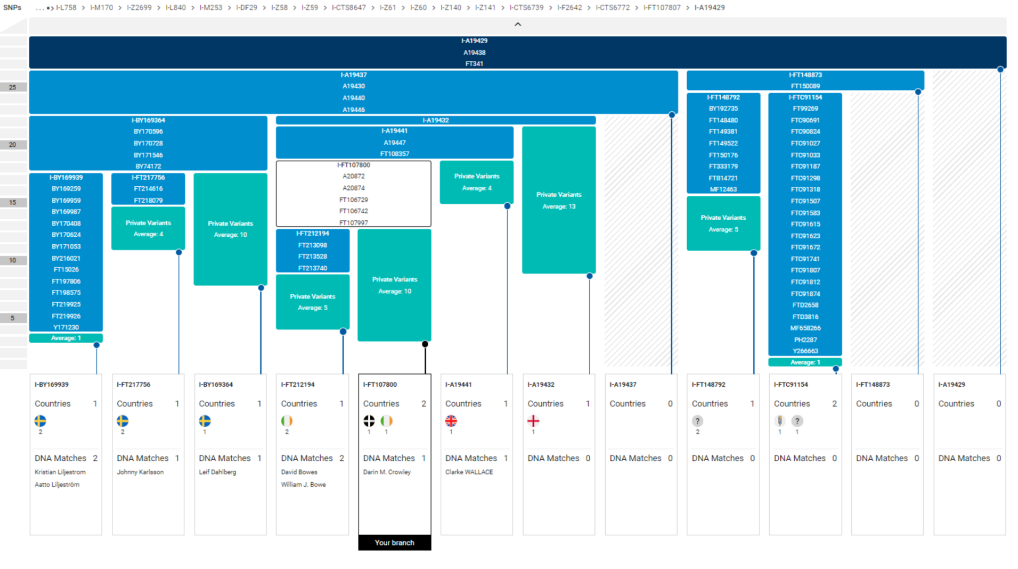Click I-FT107807 in breadcrumb path
1018x569 pixels.
click(662, 8)
